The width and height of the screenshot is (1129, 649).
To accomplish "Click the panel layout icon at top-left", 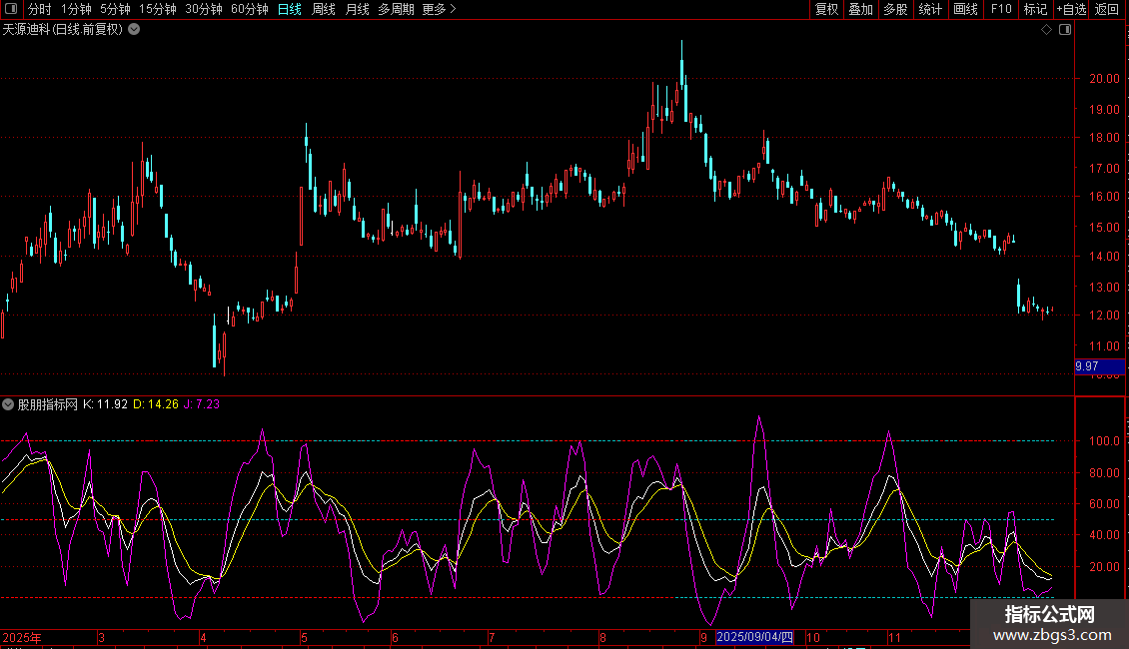I will point(12,9).
